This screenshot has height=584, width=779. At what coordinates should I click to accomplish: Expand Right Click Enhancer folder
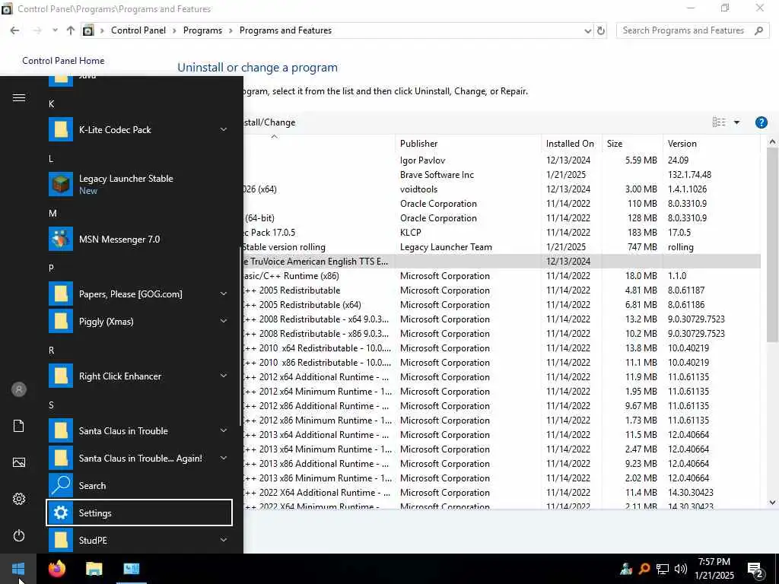tap(224, 376)
